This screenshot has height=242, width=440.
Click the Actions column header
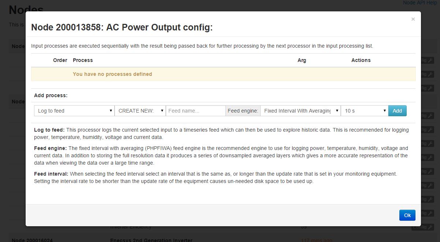pos(361,60)
